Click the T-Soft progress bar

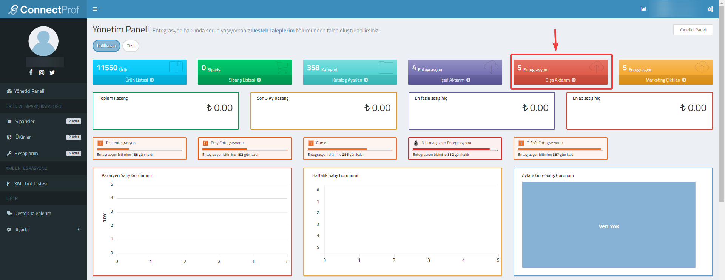pyautogui.click(x=560, y=149)
